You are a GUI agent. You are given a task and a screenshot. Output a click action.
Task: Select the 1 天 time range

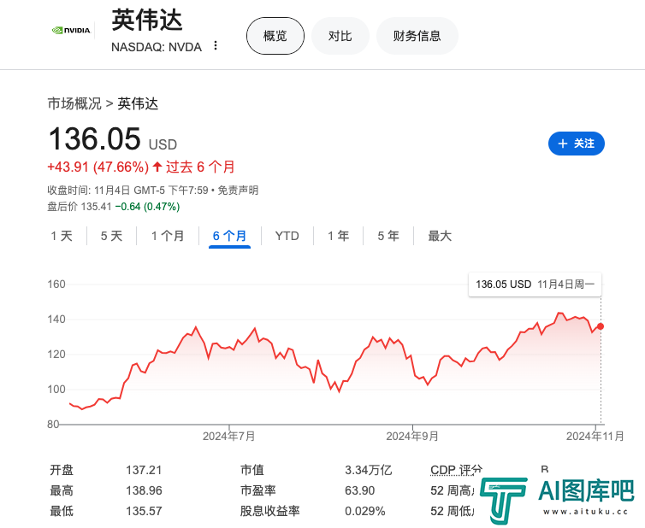62,236
